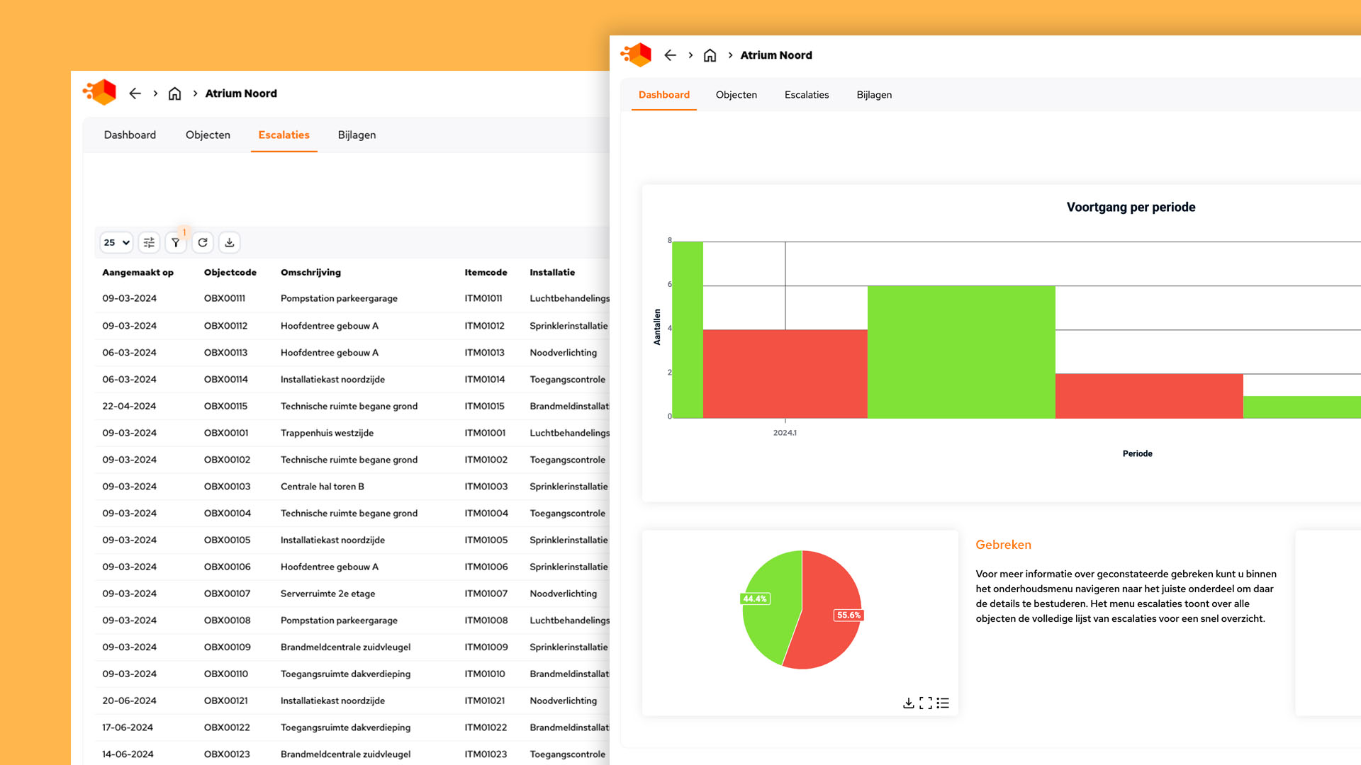This screenshot has width=1361, height=765.
Task: Open Objecten tab in dashboard window
Action: point(736,95)
